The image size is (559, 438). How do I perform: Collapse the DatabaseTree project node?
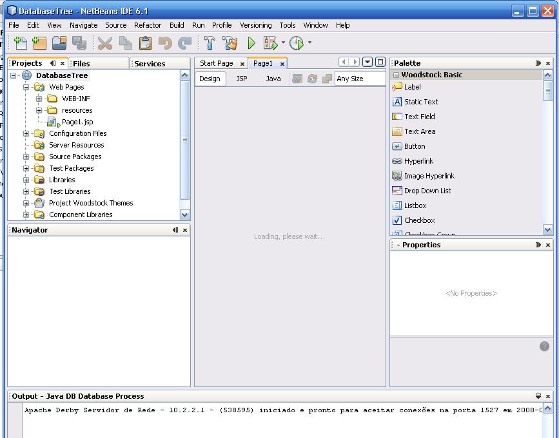13,75
